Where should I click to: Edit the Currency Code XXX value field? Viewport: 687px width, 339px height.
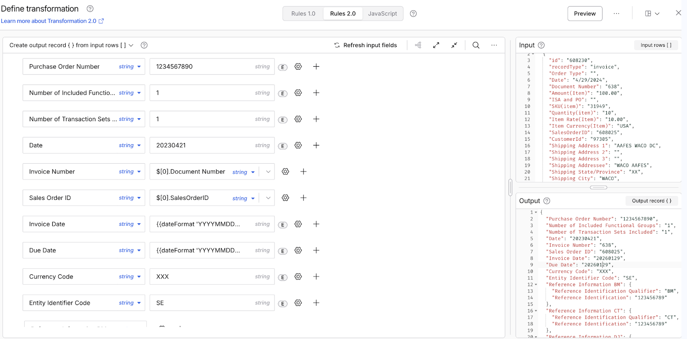tap(212, 276)
